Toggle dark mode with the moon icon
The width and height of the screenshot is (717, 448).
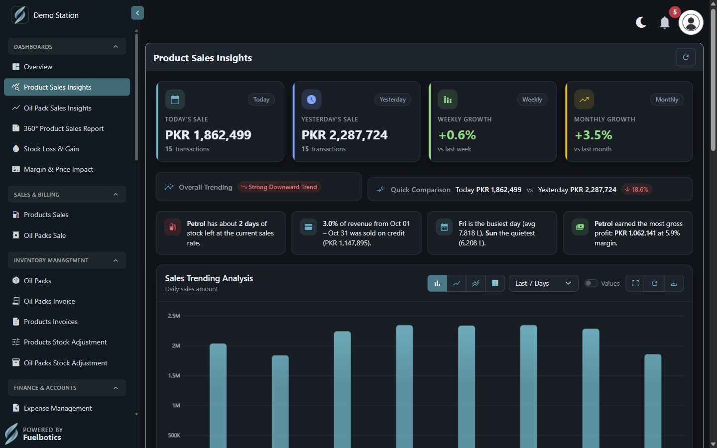point(641,22)
